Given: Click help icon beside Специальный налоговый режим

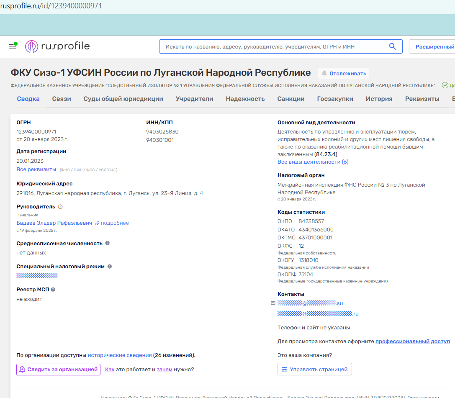Looking at the screenshot, I should tap(110, 266).
